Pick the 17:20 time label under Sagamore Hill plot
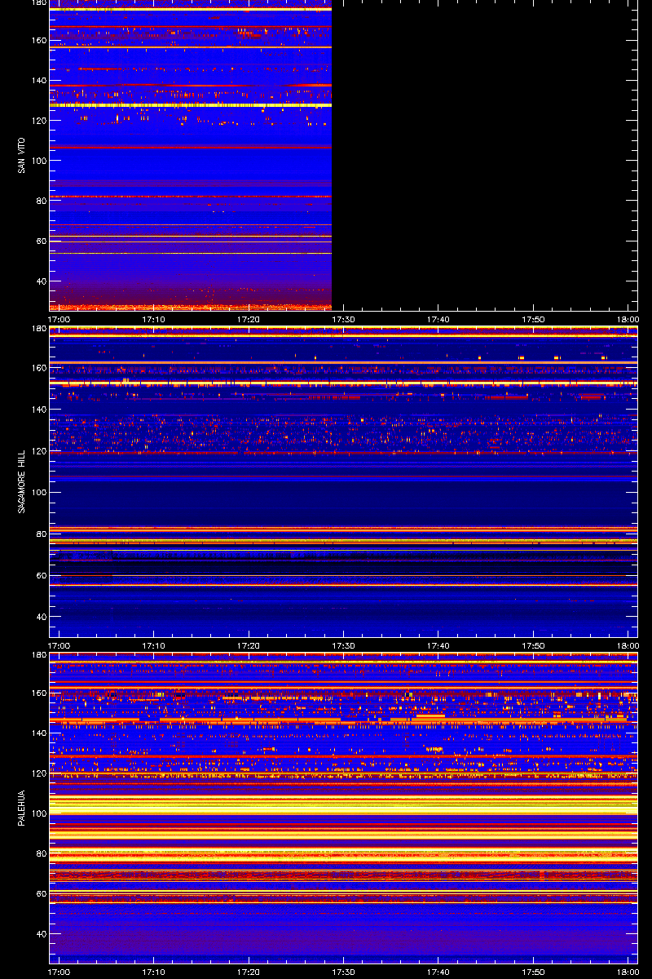 (x=249, y=645)
